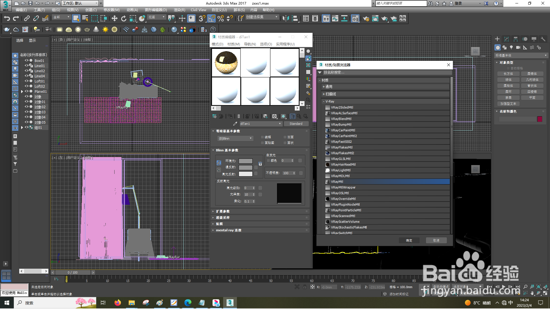
Task: Click Assign Material to Selection icon
Action: click(230, 116)
